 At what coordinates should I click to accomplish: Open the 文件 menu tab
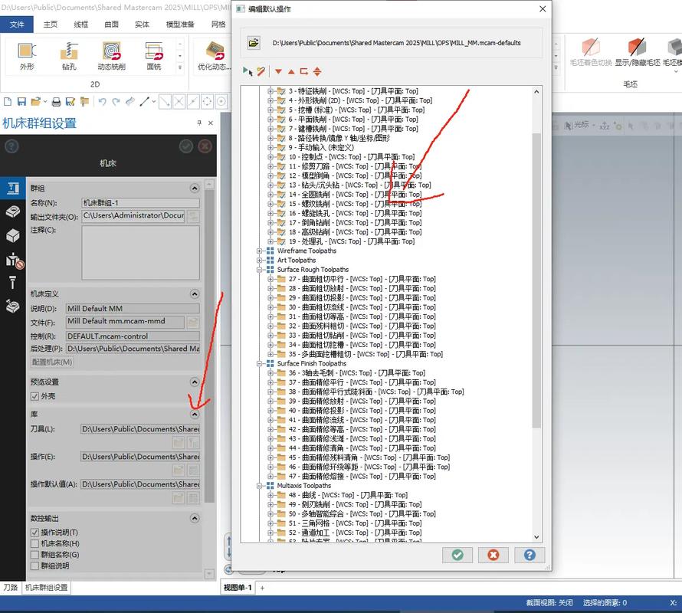(x=17, y=24)
